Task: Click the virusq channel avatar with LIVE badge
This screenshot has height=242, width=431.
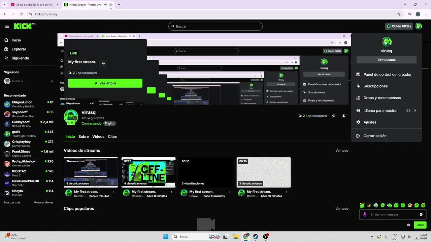Action: click(71, 117)
